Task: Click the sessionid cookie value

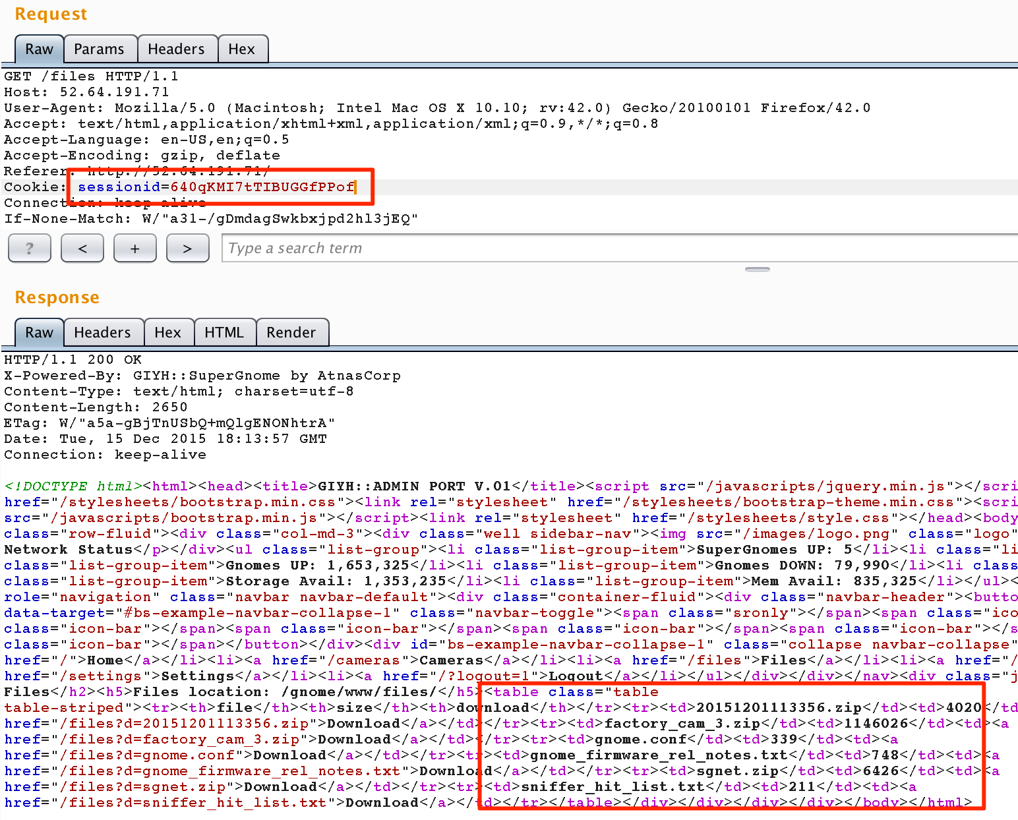Action: (262, 187)
